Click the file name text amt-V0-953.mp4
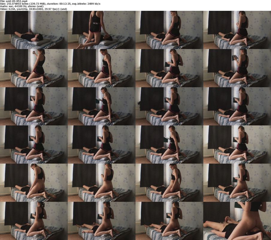This screenshot has height=240, width=271. (16, 1)
